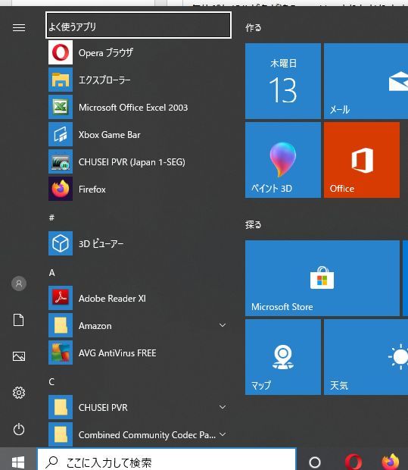Open the マップ tile
Image resolution: width=408 pixels, height=470 pixels.
(283, 357)
